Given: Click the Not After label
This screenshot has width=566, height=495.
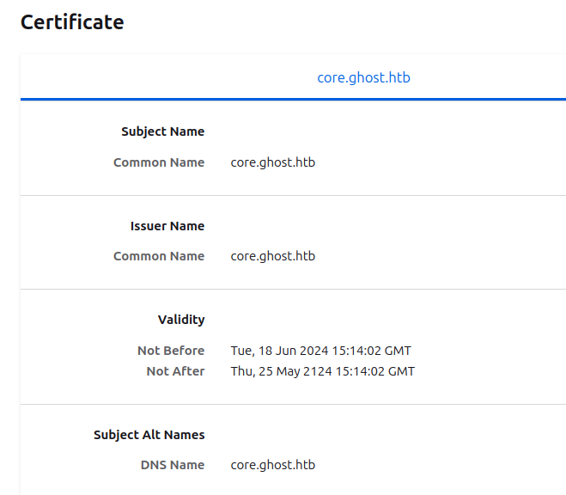Looking at the screenshot, I should point(175,371).
